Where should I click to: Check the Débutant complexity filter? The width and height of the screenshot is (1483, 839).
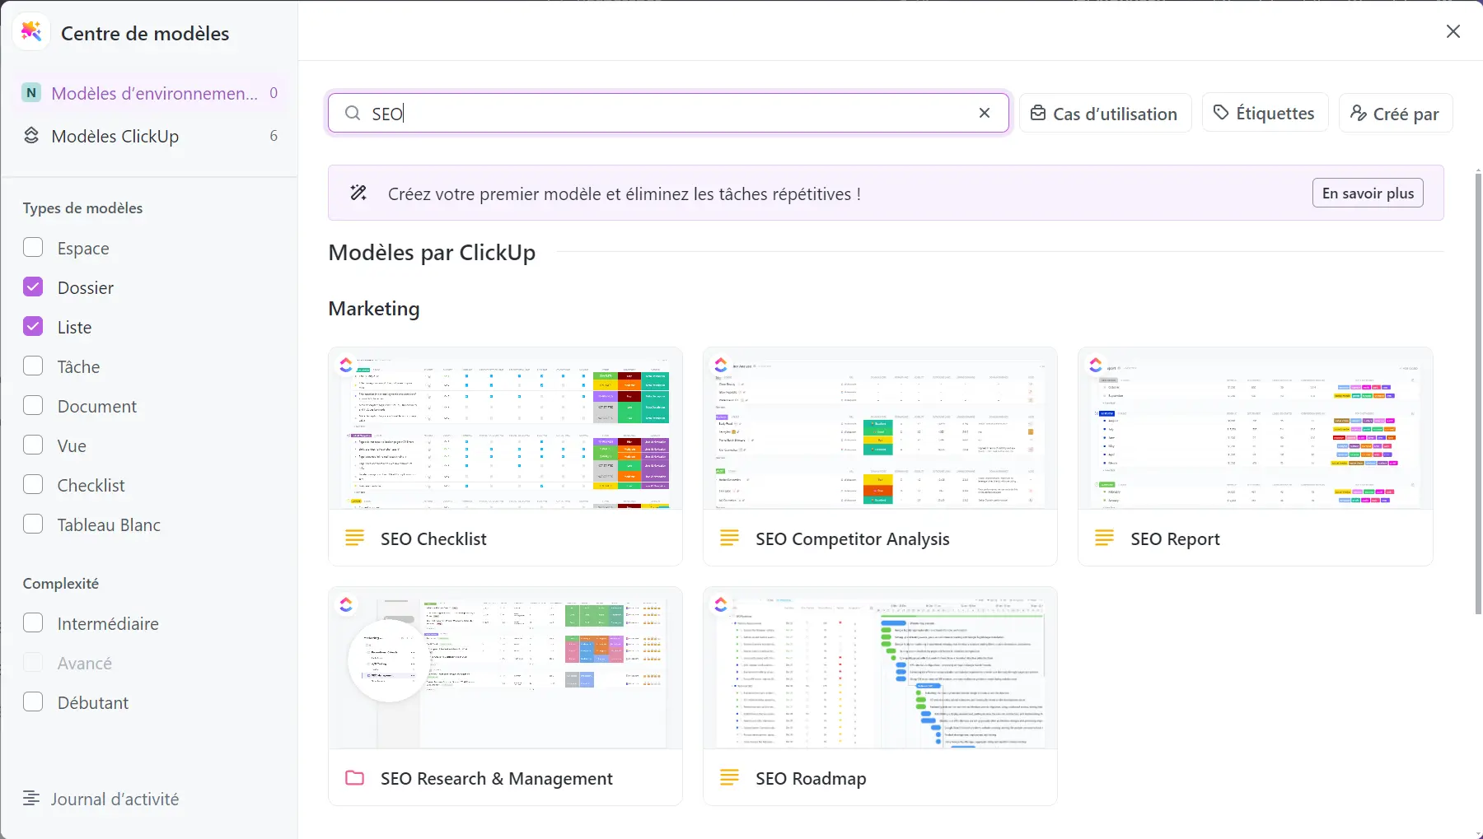tap(33, 702)
